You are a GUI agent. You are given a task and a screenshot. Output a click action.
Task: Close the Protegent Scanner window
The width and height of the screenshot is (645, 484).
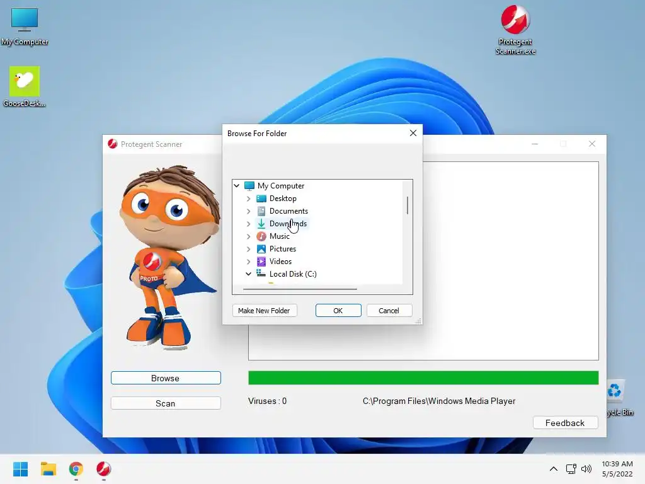(592, 144)
